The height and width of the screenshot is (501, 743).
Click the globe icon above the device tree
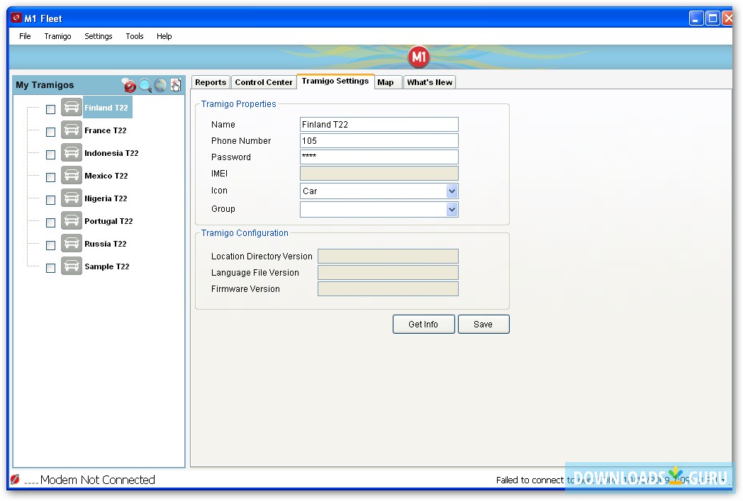coord(160,85)
